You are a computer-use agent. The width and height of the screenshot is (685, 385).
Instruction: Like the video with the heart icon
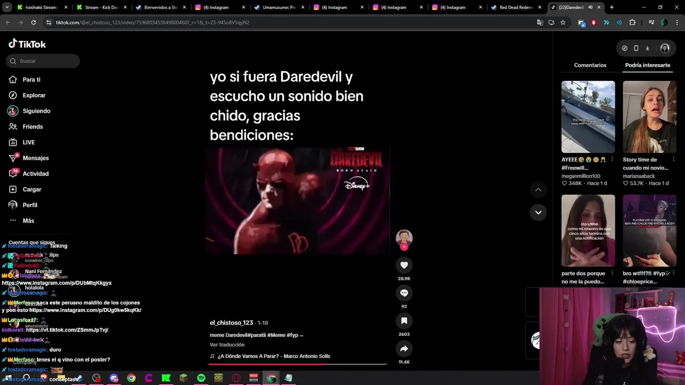[404, 265]
